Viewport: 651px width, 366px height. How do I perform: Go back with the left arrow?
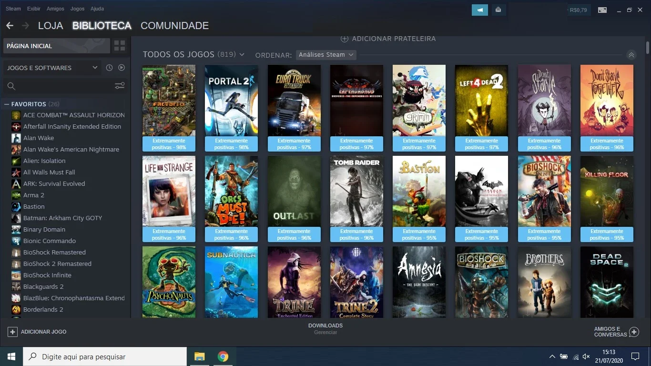tap(10, 26)
